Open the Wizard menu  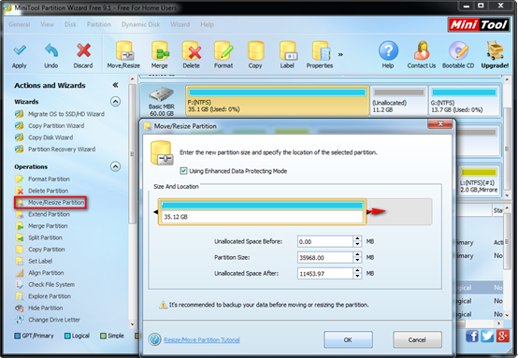click(180, 24)
